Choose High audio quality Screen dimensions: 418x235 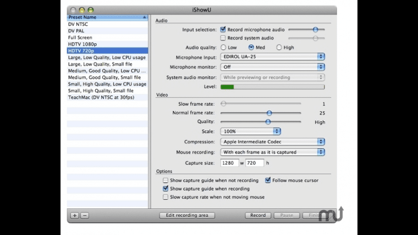[279, 47]
